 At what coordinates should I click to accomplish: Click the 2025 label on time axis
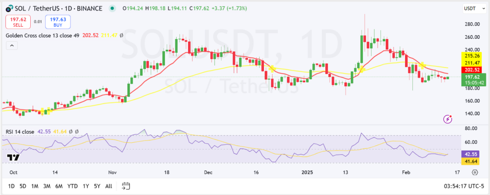point(307,172)
